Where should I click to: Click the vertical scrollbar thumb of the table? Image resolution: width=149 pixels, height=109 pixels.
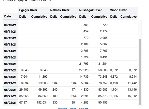point(140,72)
